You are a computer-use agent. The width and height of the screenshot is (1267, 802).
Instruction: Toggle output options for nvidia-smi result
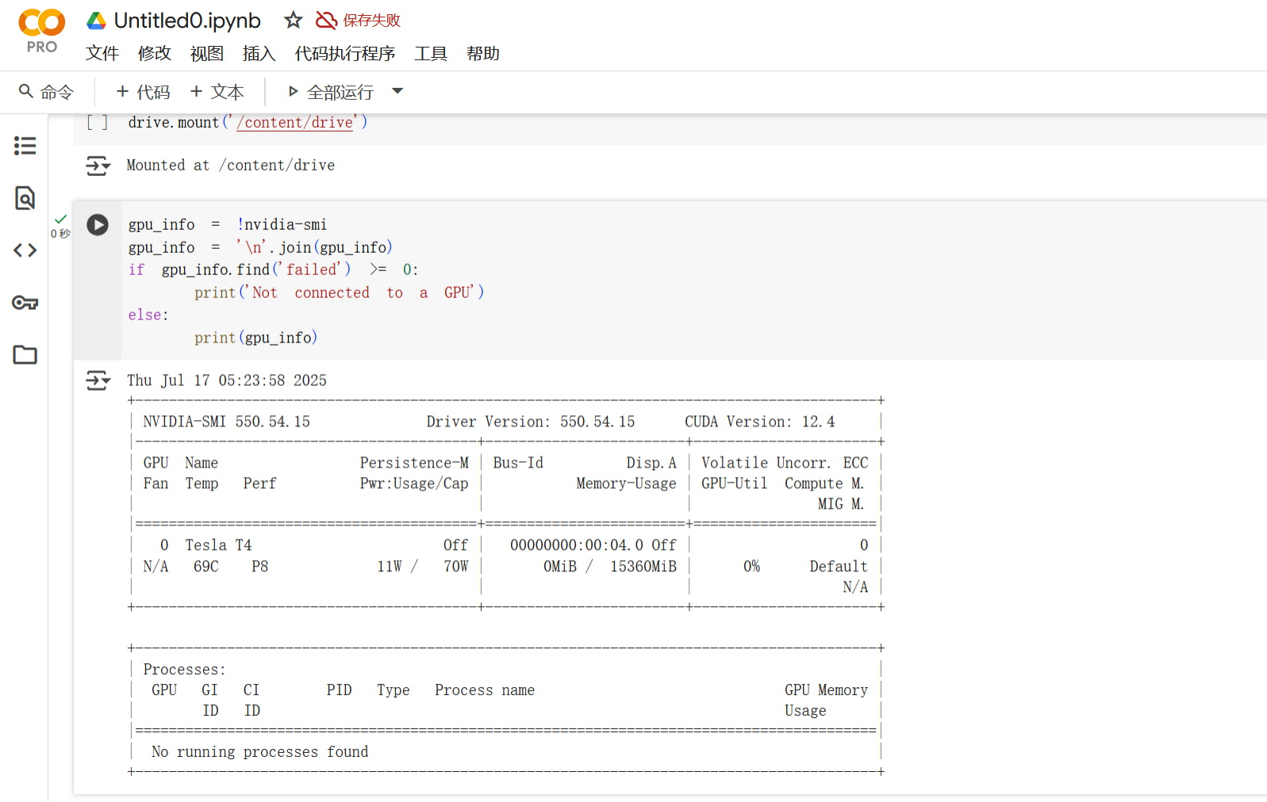click(98, 381)
